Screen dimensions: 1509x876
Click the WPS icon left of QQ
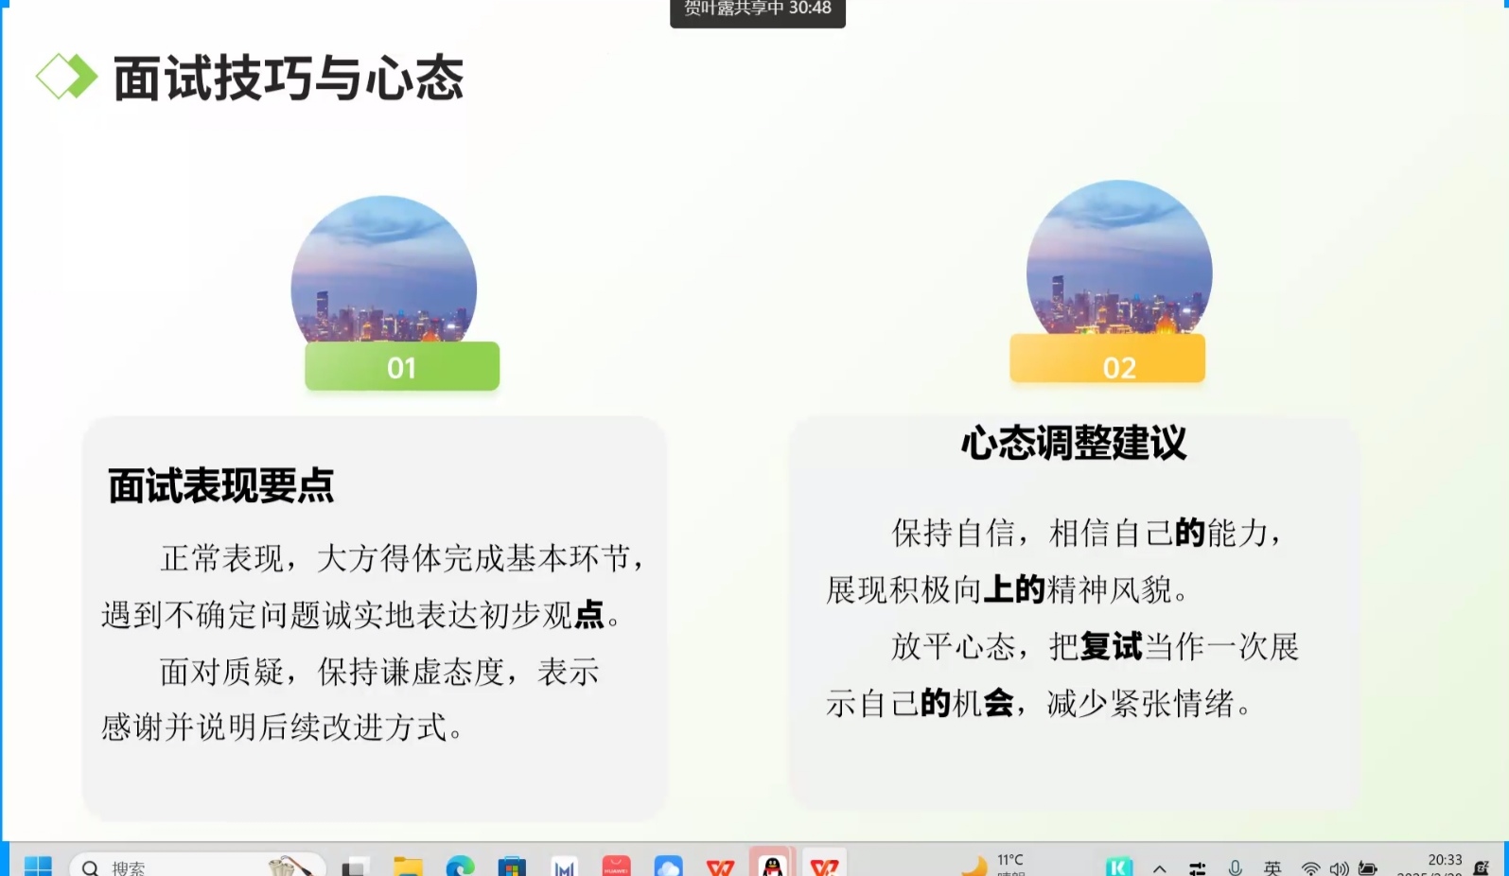[x=720, y=866]
